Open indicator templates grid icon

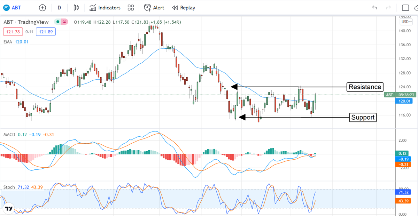131,8
